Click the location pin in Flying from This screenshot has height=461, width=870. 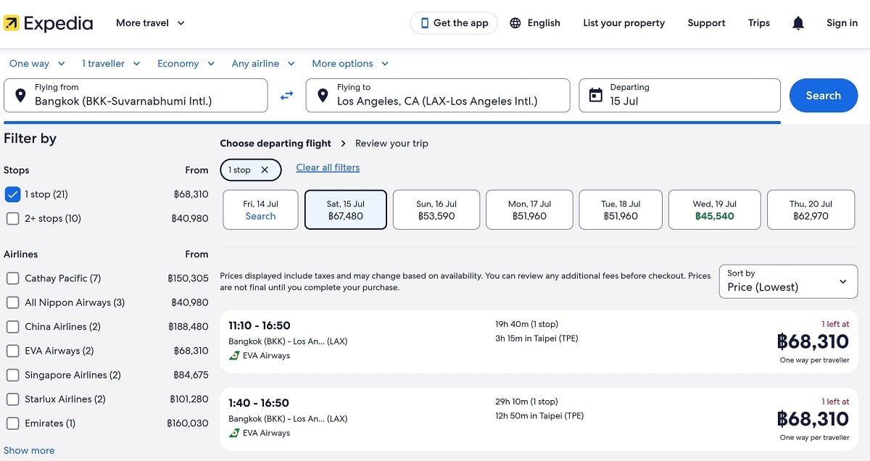pyautogui.click(x=20, y=95)
